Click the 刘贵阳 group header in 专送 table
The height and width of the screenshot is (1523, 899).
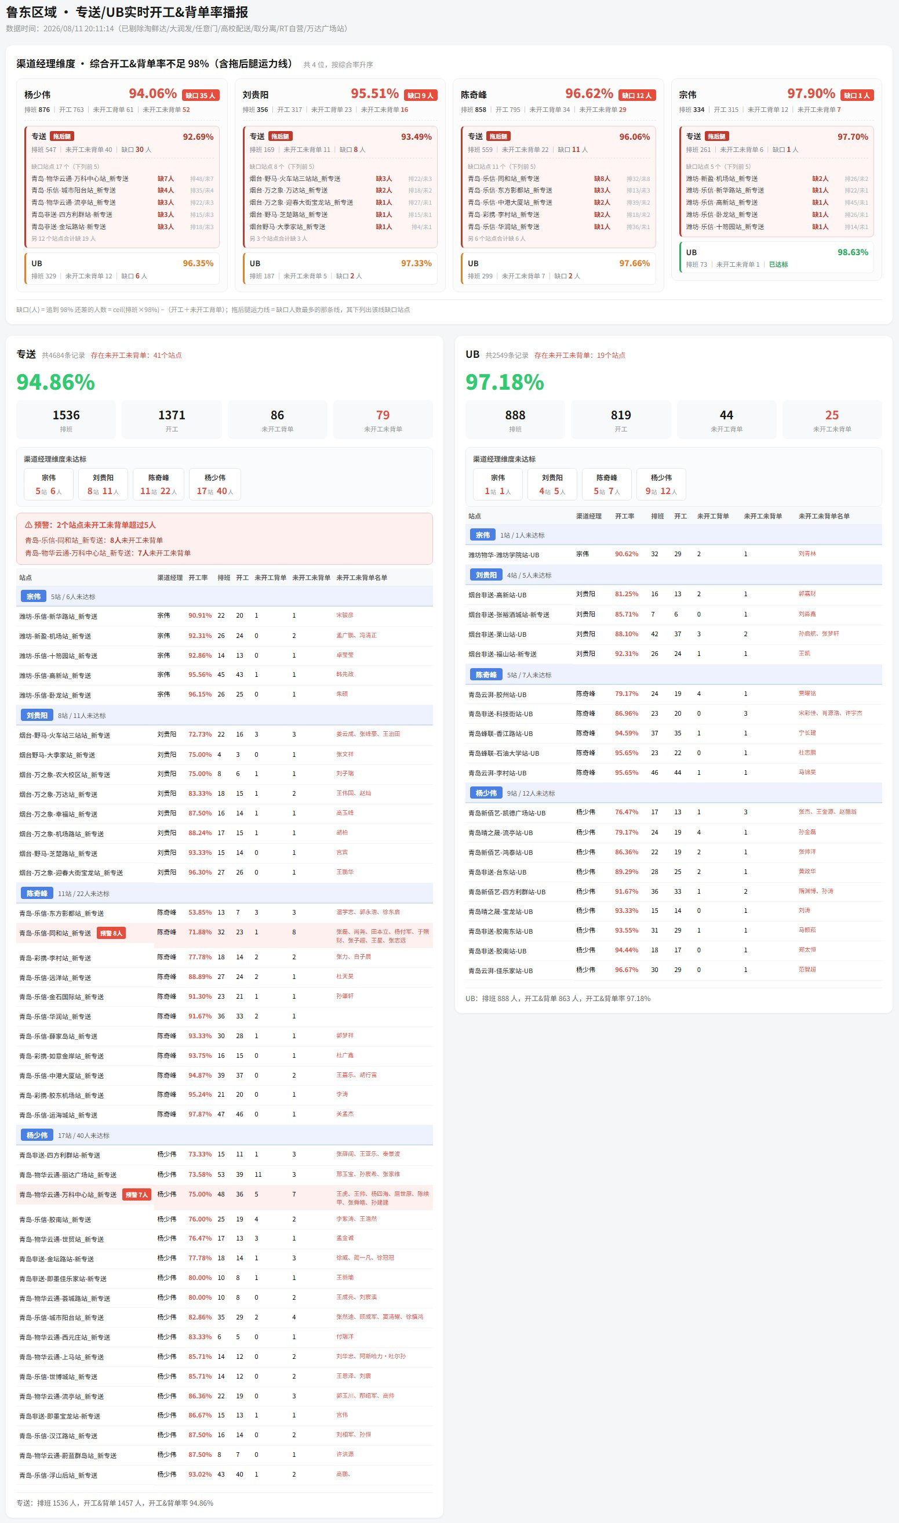click(225, 715)
